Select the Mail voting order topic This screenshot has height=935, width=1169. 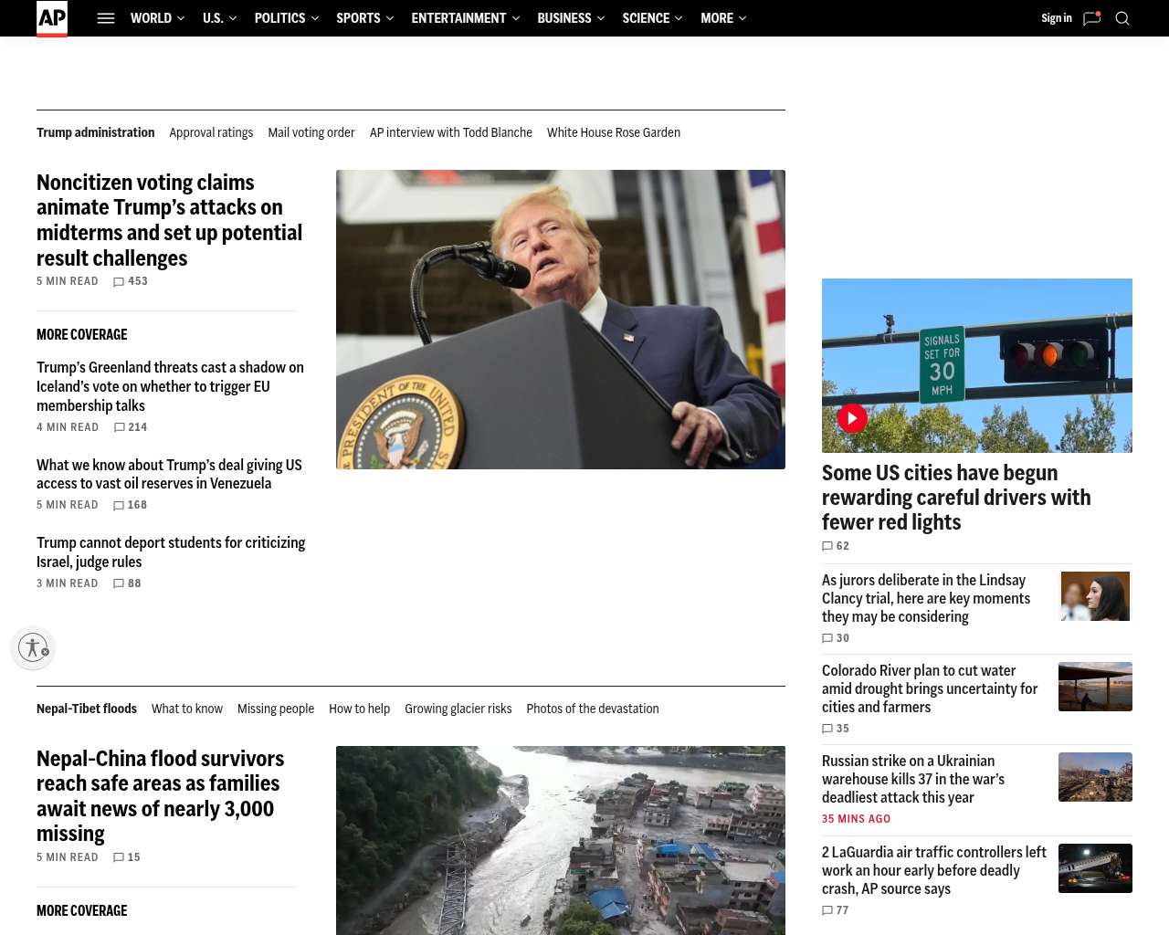(x=311, y=132)
